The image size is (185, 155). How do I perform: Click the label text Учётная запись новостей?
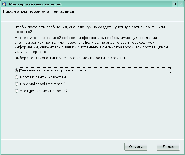point(44,91)
